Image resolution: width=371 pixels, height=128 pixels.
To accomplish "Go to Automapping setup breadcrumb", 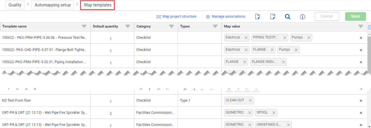I will coord(53,5).
